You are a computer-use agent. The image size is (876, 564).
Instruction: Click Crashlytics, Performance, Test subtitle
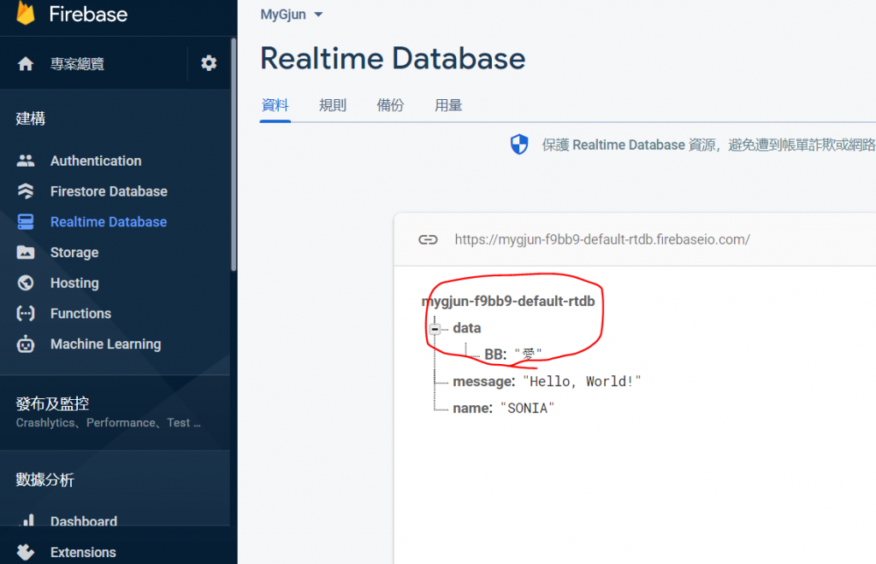(109, 423)
